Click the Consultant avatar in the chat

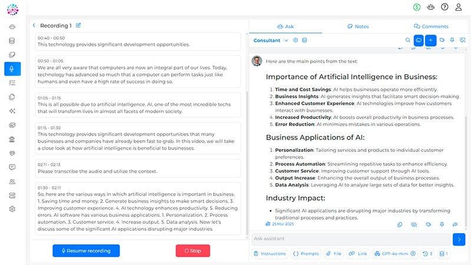click(x=257, y=61)
